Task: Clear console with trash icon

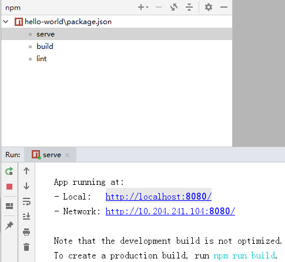Action: click(26, 247)
